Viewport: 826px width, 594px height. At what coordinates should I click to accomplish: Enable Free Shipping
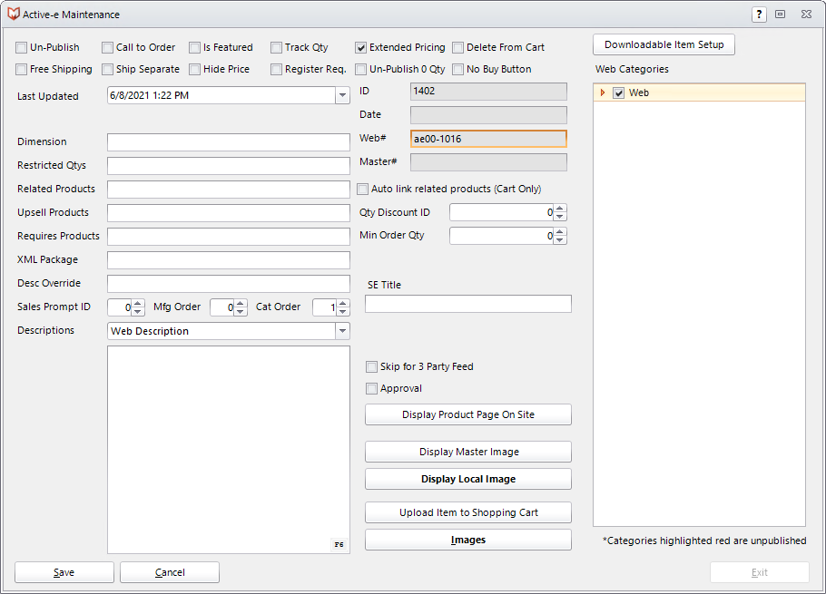[x=21, y=69]
